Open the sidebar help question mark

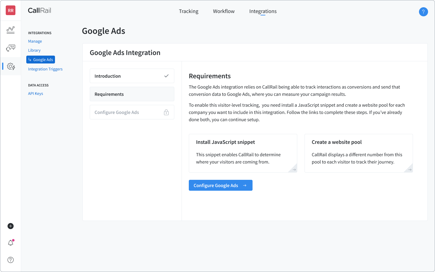[x=11, y=260]
